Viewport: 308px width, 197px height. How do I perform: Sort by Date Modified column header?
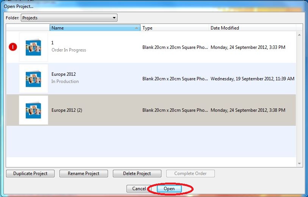coord(252,28)
